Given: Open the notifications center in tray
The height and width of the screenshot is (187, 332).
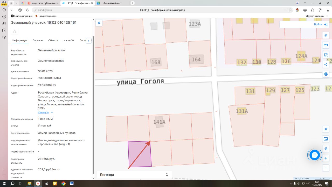Looking at the screenshot, I should (327, 183).
